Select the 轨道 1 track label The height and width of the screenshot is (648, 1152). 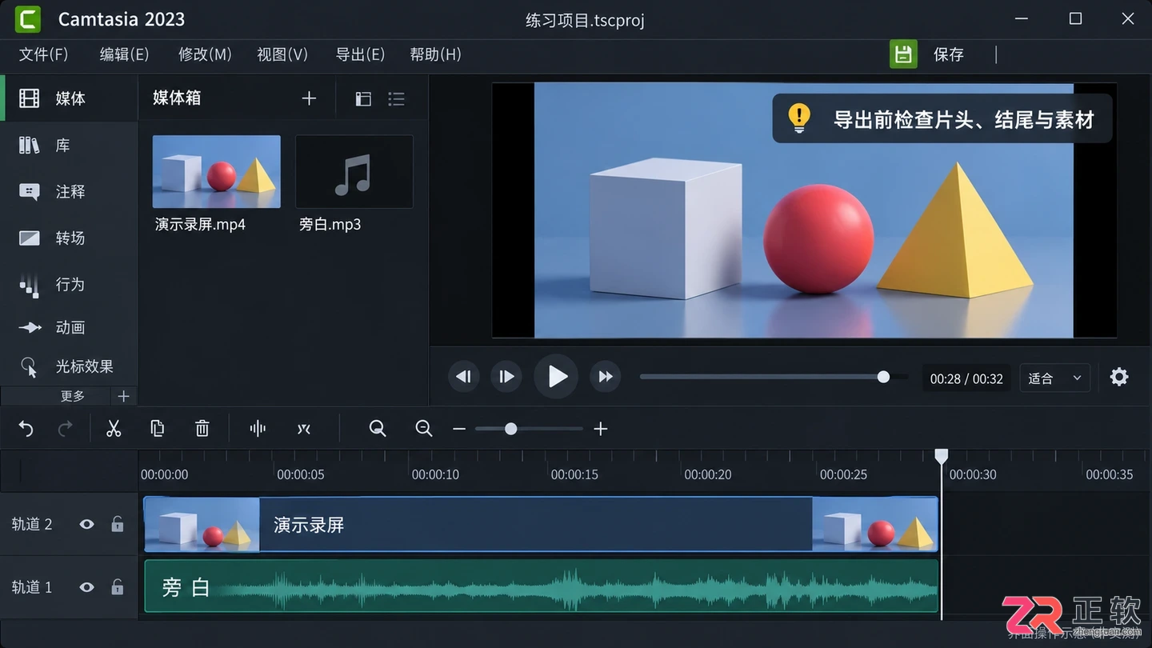pos(32,587)
